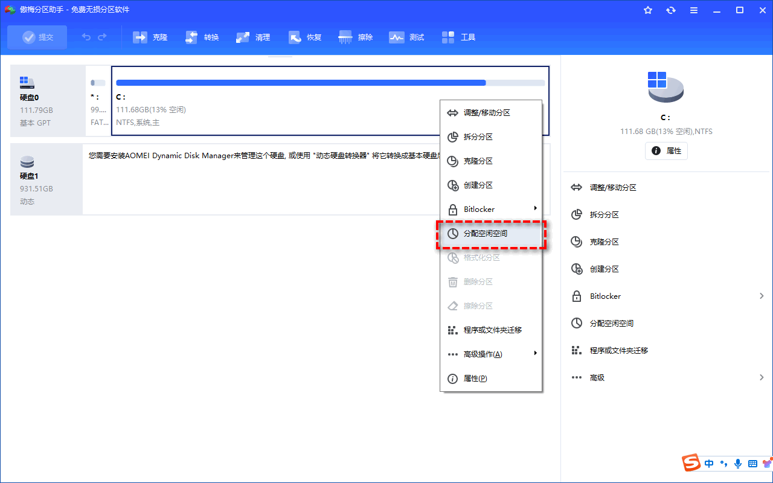Viewport: 773px width, 483px height.
Task: Click the Sogou input method S icon
Action: (691, 463)
